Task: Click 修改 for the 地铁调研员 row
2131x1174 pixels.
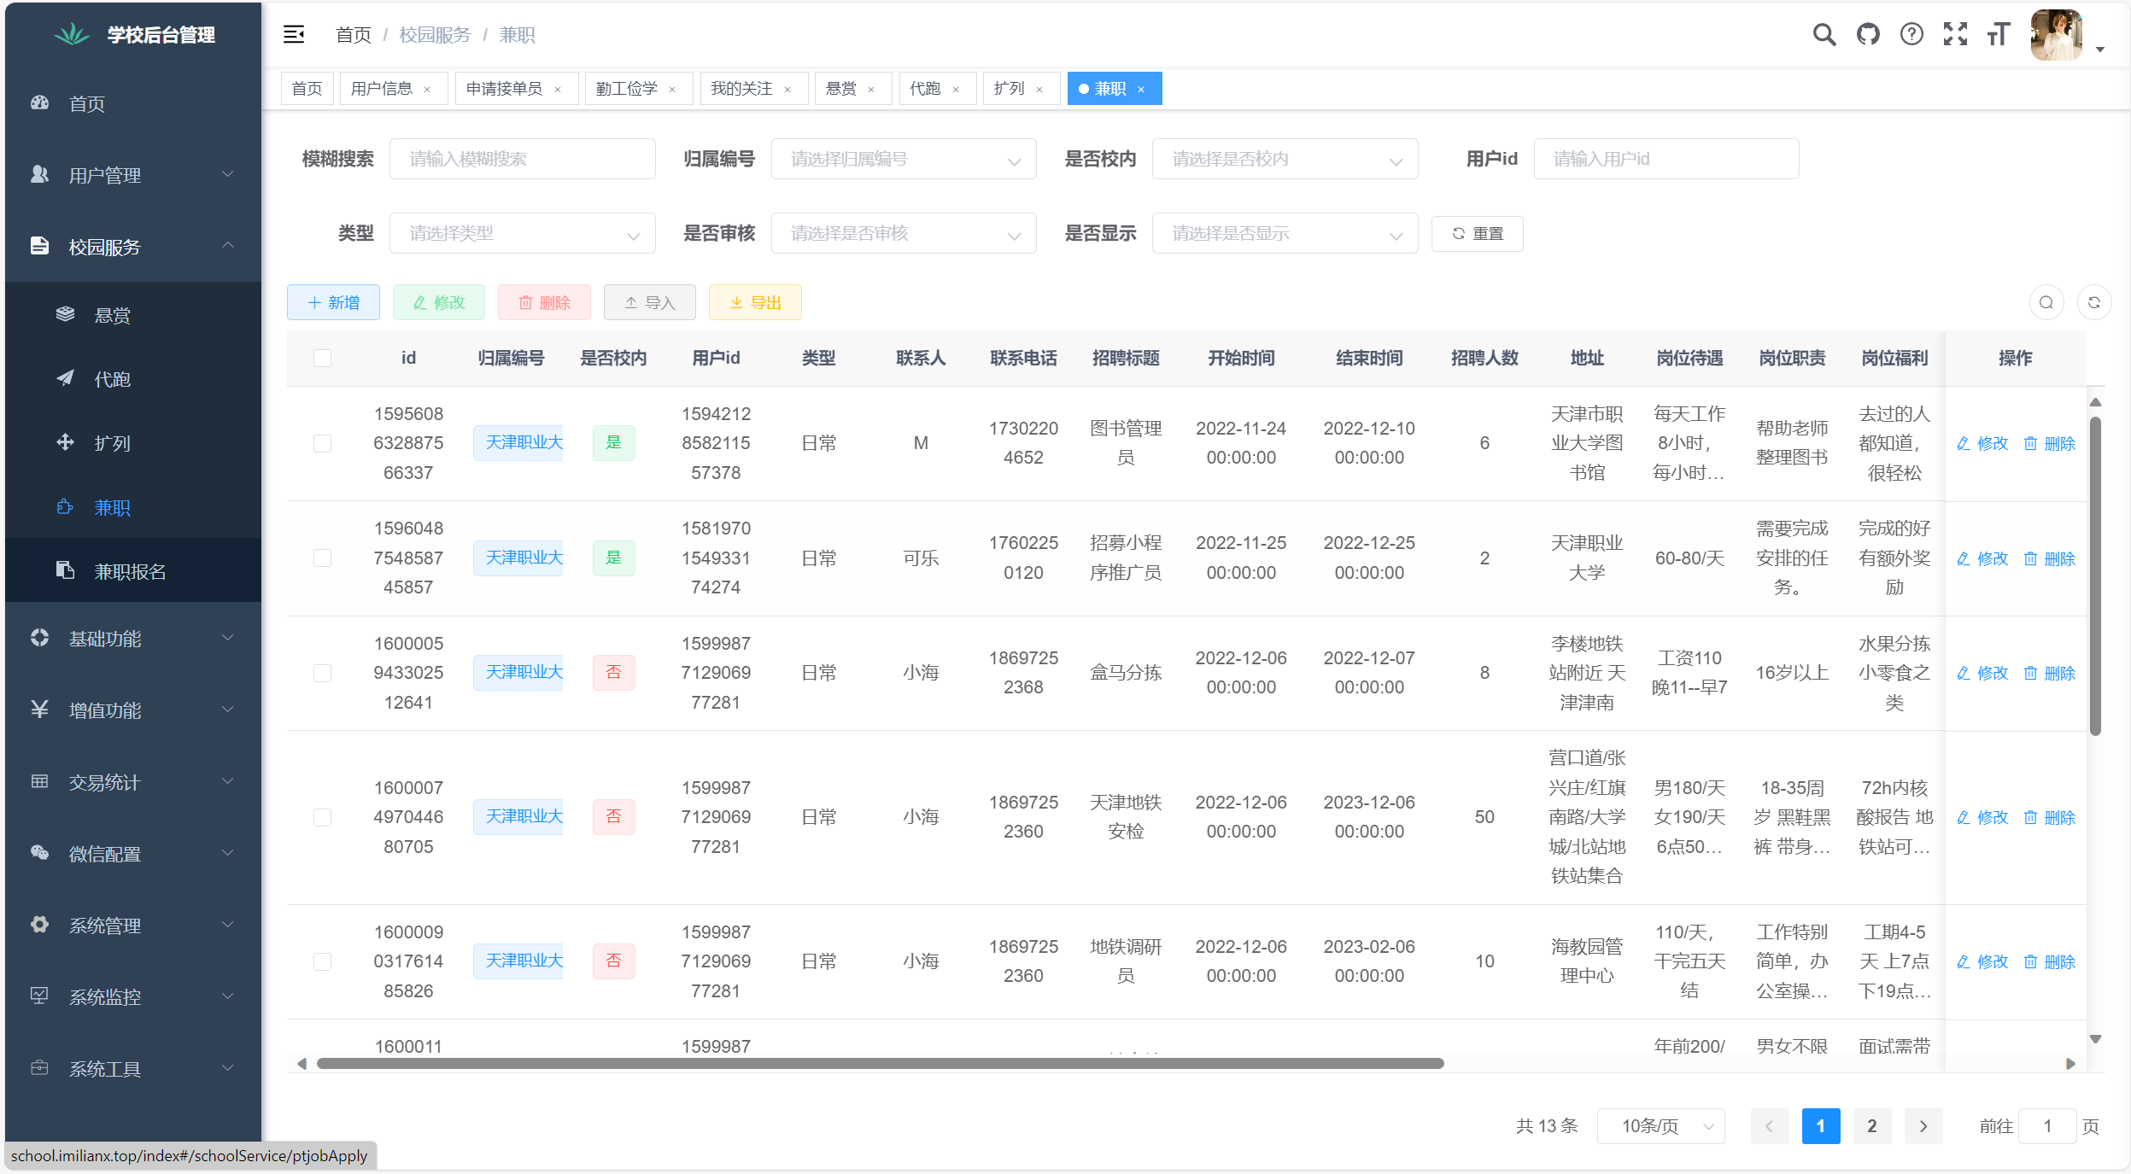Action: pyautogui.click(x=1982, y=961)
